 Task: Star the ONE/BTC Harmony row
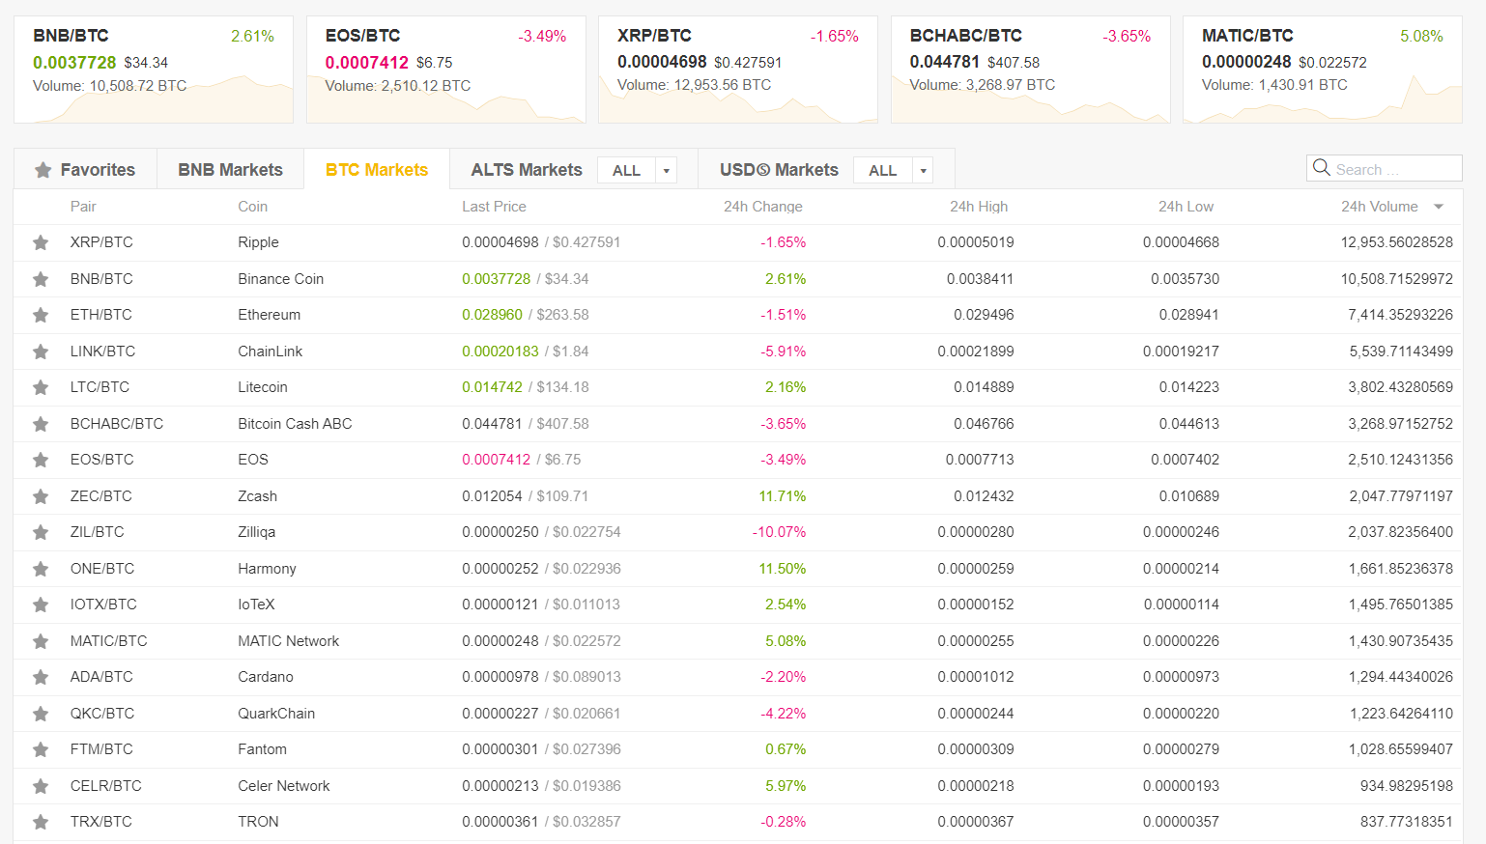(x=41, y=569)
